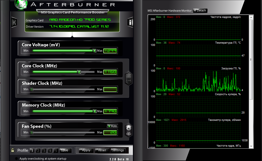Click the Core Voltage value field 1299
Viewport: 262px width, 161px height.
point(110,51)
